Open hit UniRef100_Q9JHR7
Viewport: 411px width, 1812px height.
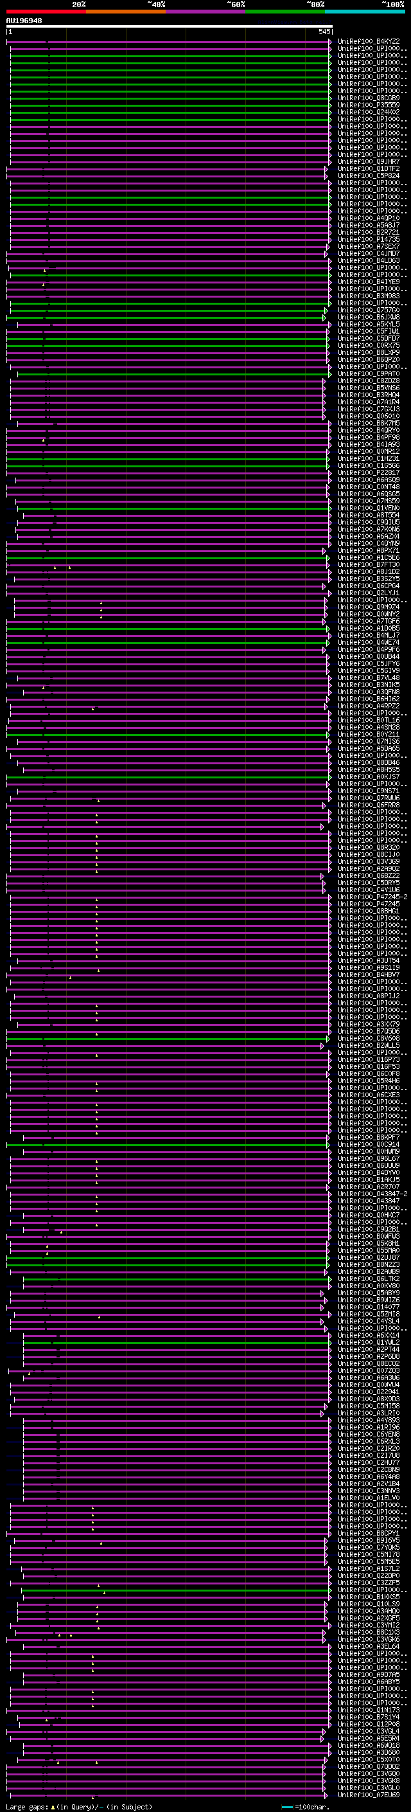tap(369, 162)
